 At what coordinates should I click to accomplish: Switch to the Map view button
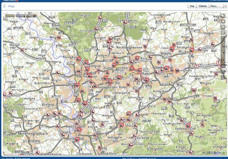192,6
